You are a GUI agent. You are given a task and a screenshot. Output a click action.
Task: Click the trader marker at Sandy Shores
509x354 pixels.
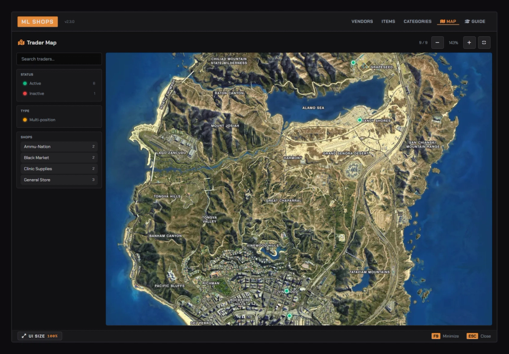tap(359, 120)
